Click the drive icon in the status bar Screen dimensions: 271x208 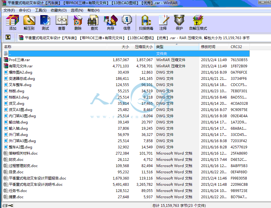tap(5, 205)
